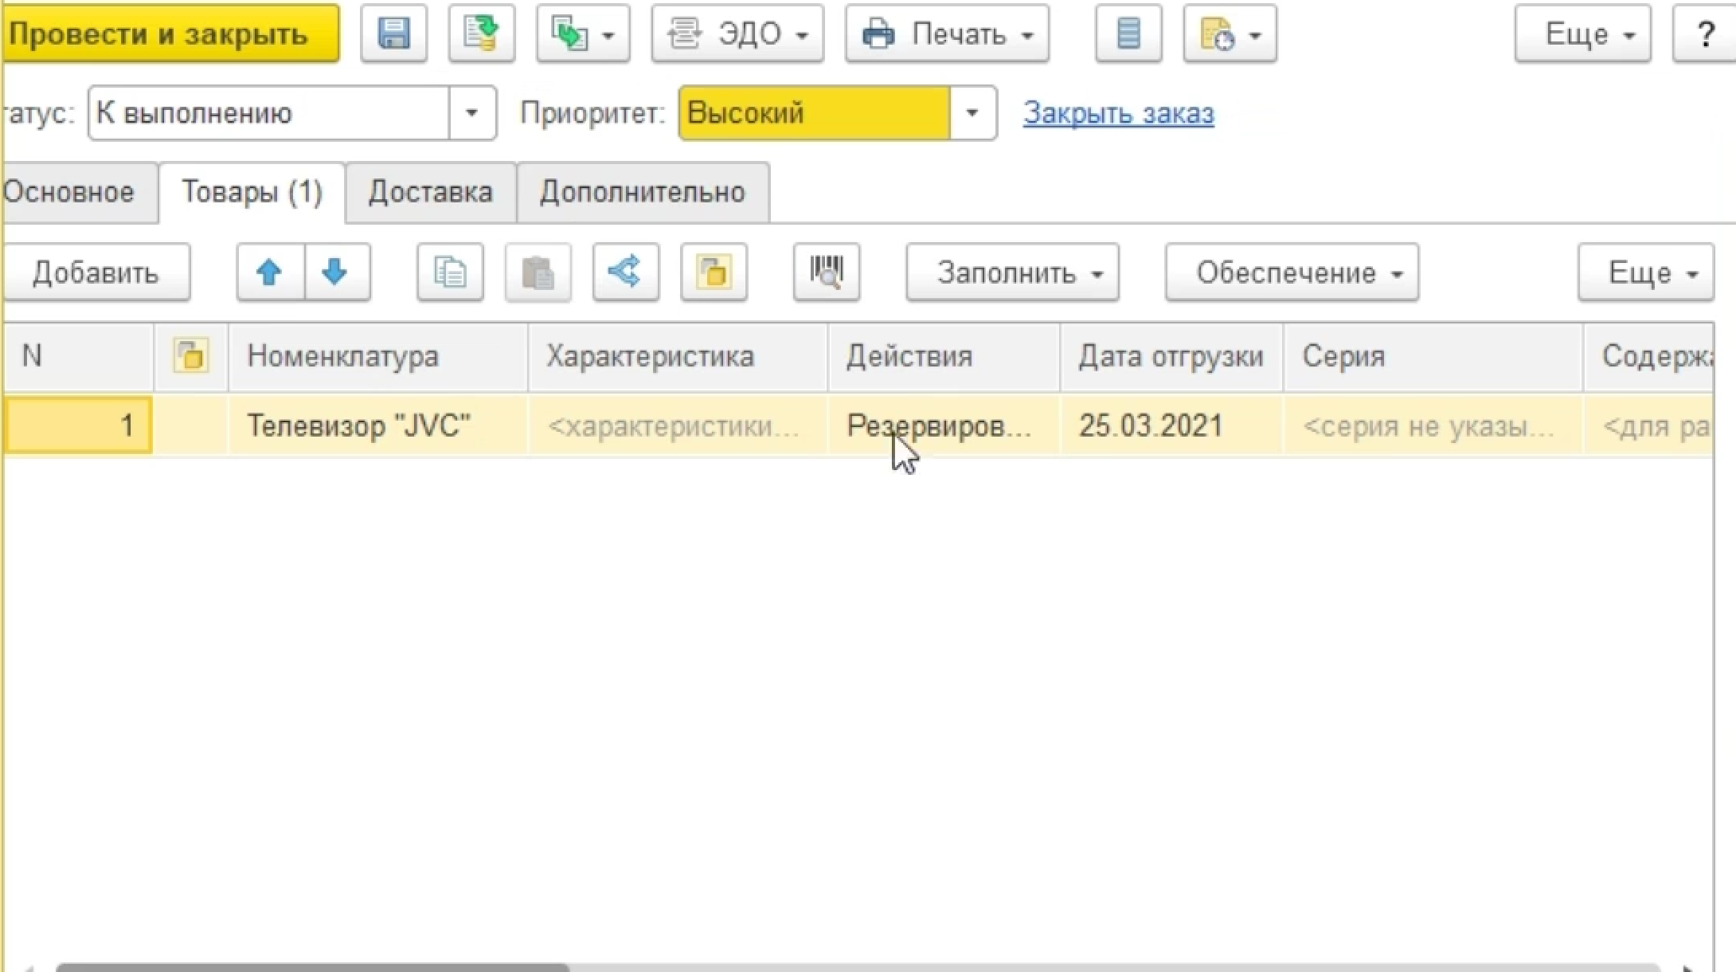The height and width of the screenshot is (972, 1736).
Task: Select row number 1 cell
Action: tap(78, 425)
